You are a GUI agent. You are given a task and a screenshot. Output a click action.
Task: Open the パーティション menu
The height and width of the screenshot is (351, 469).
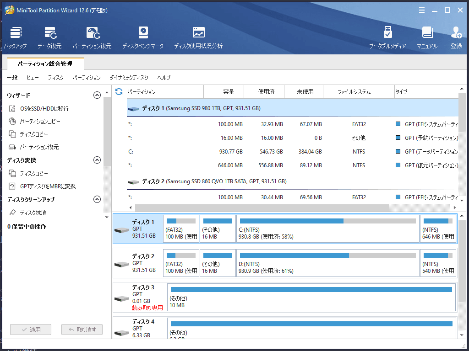pos(87,78)
